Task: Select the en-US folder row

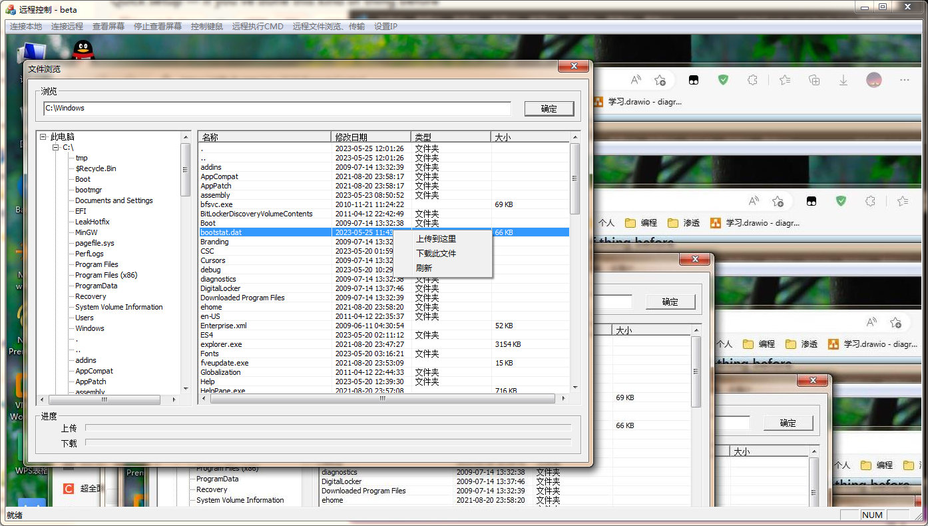Action: click(210, 316)
